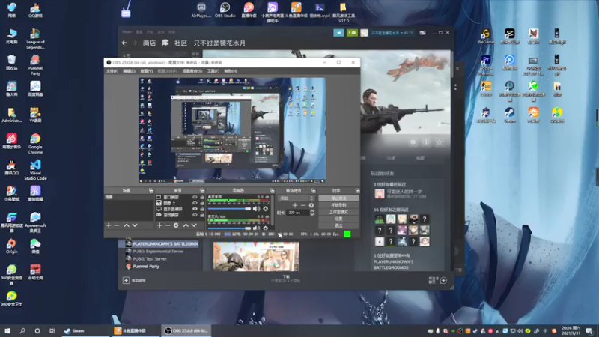Toggle lock on 显示器捕获 source

(x=201, y=209)
